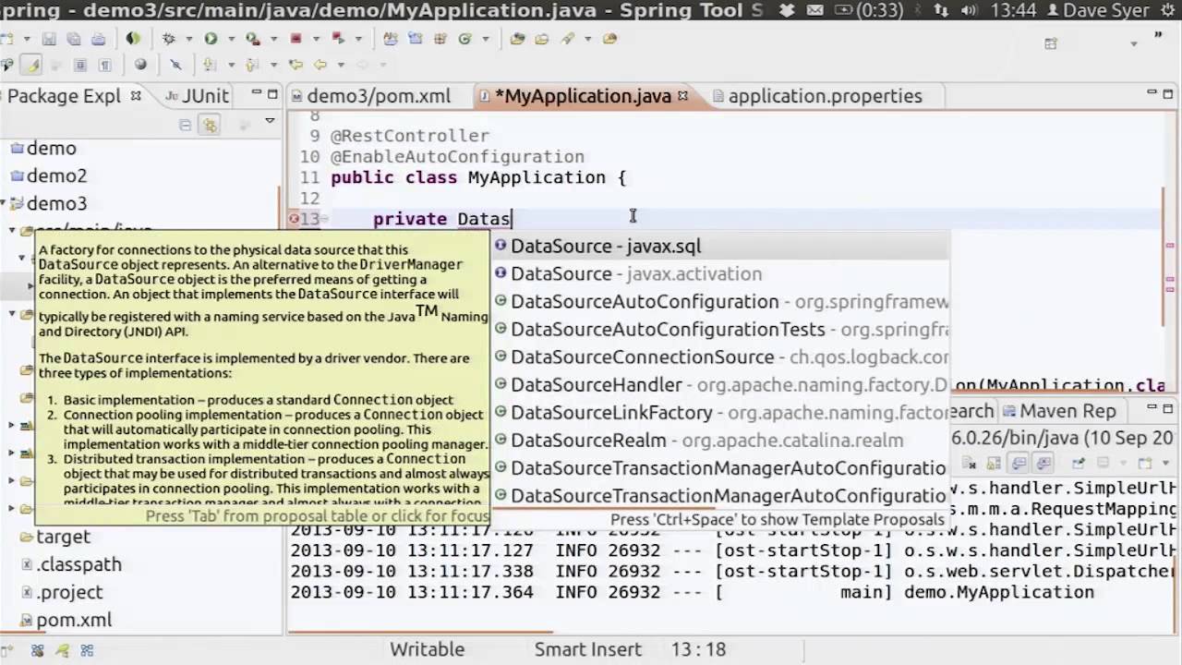
Task: Collapse the demo3 project tree node
Action: pyautogui.click(x=5, y=203)
